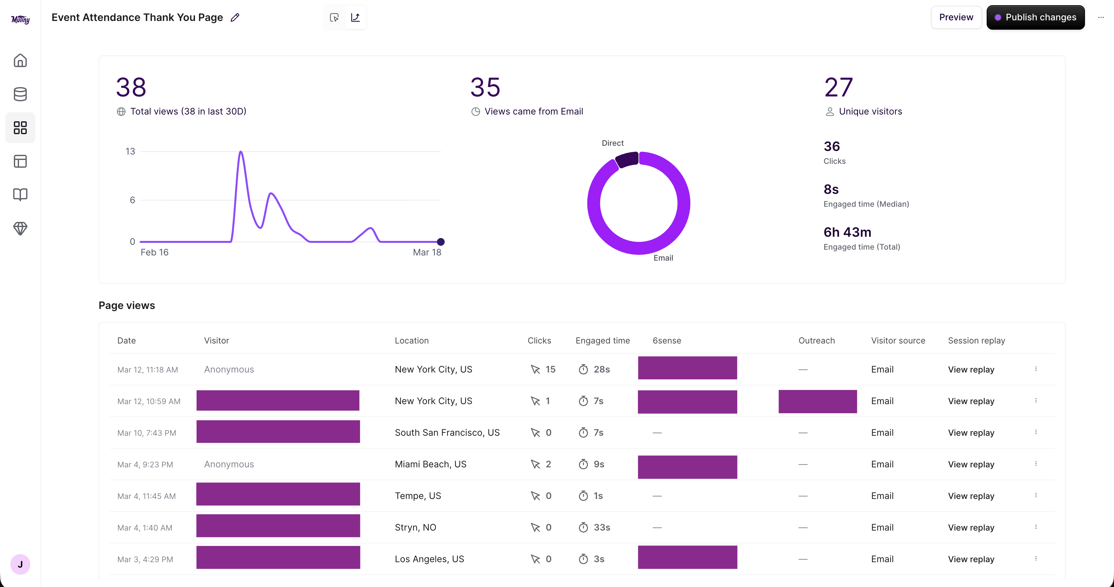Open the Home page from the sidebar
The height and width of the screenshot is (587, 1114).
click(20, 60)
